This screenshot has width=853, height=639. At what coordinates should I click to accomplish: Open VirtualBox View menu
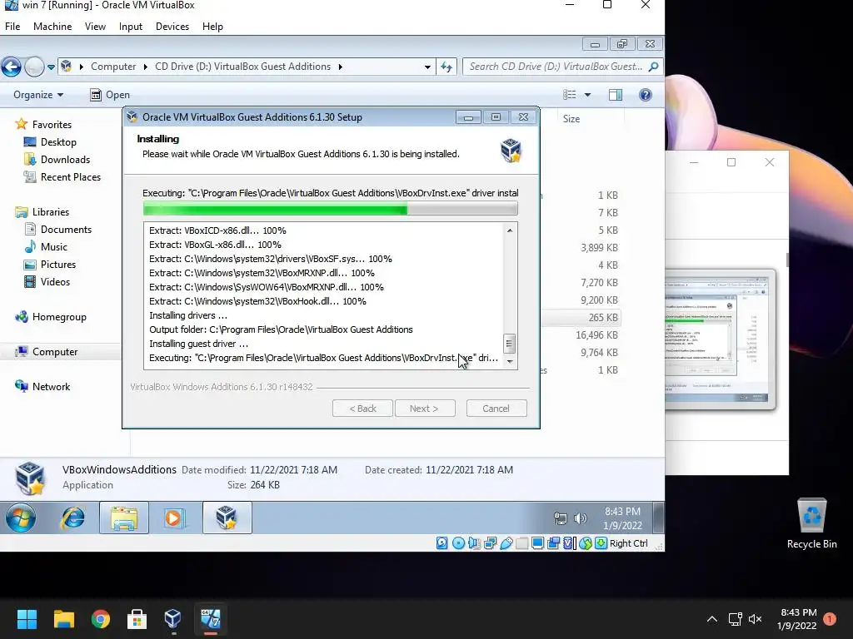(95, 27)
